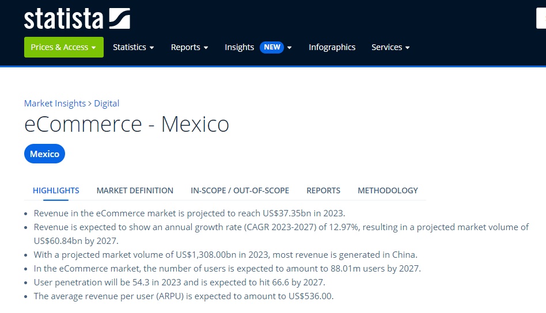Expand the Statistics menu
This screenshot has width=546, height=313.
[x=134, y=47]
